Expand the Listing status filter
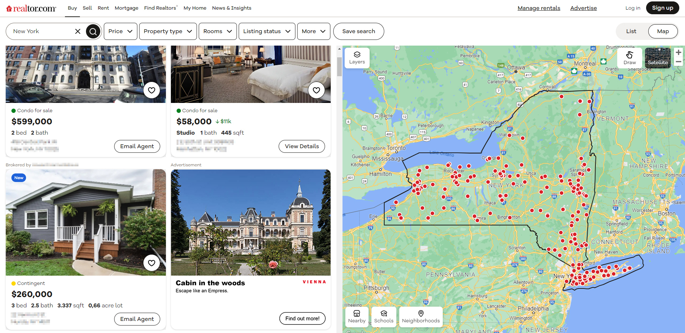Image resolution: width=685 pixels, height=333 pixels. pos(267,31)
